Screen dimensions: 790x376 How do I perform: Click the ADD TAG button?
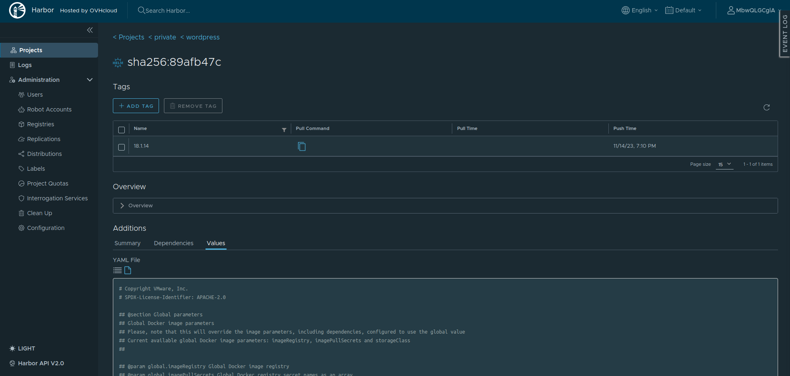pyautogui.click(x=136, y=106)
